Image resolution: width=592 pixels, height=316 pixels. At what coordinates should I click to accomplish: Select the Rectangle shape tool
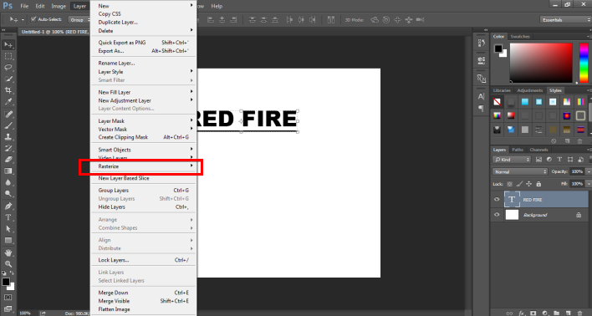point(8,241)
